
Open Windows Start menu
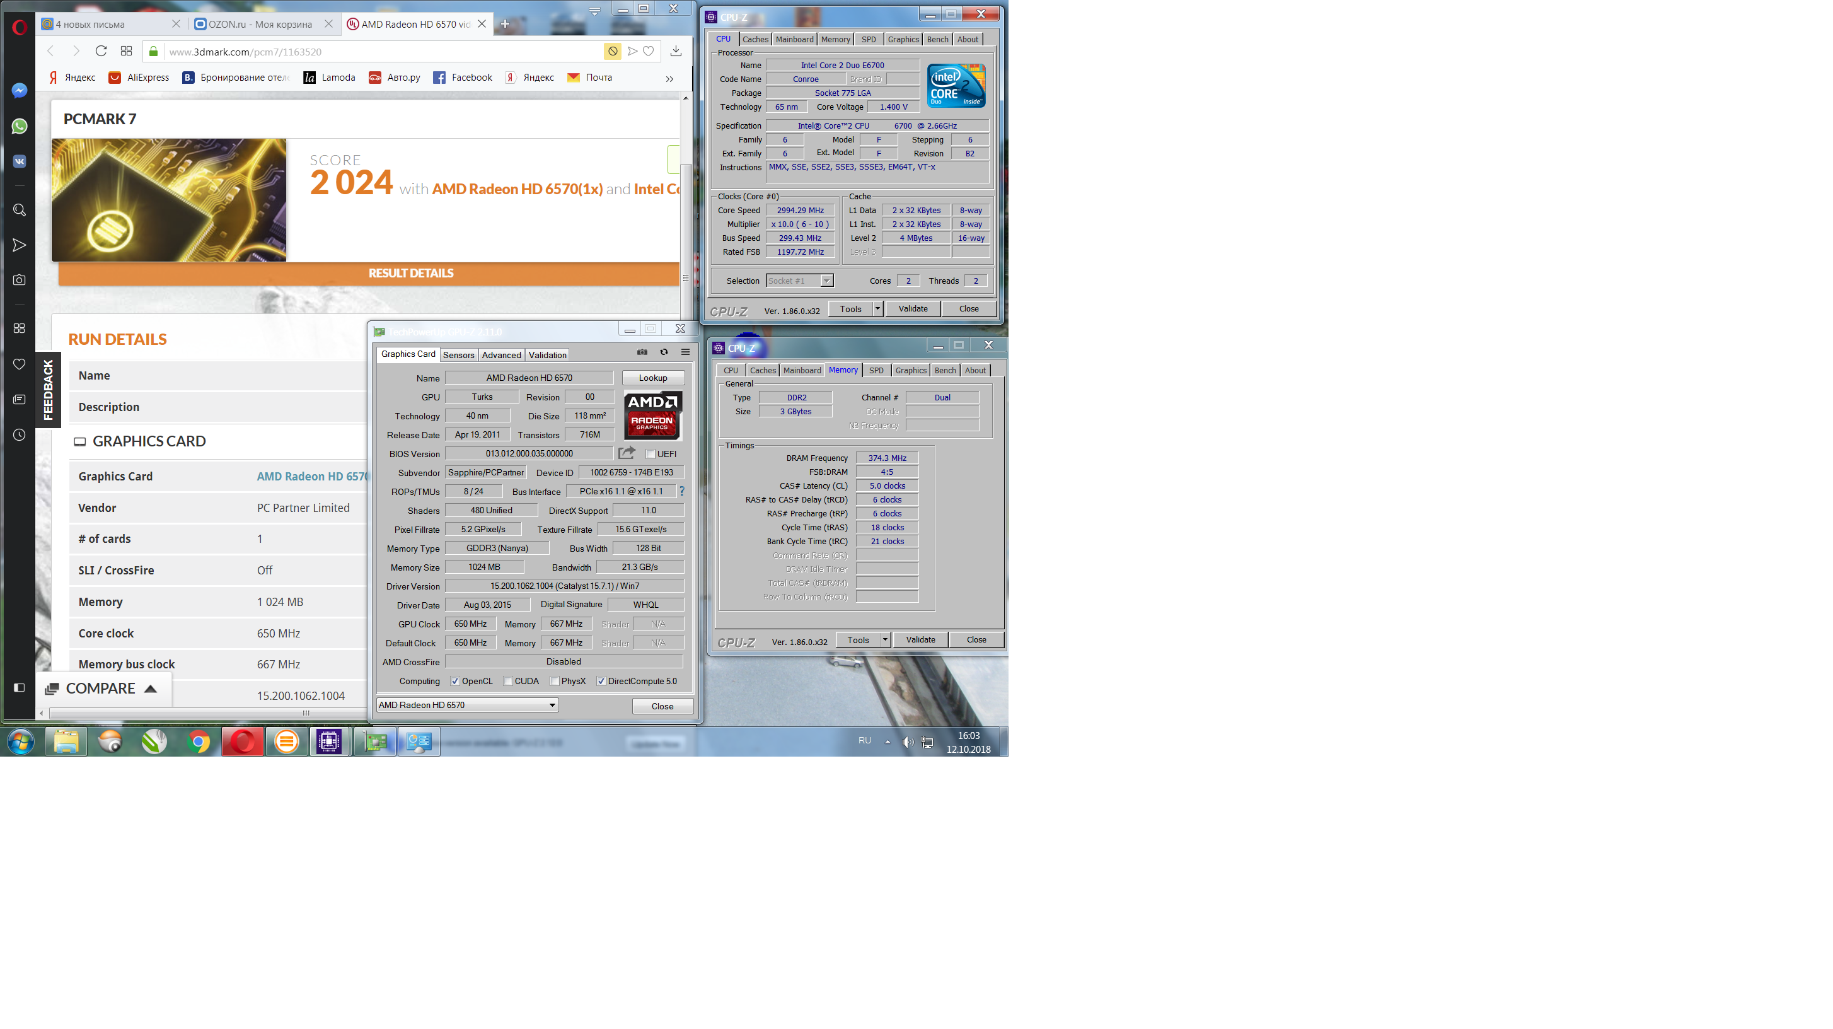click(21, 741)
